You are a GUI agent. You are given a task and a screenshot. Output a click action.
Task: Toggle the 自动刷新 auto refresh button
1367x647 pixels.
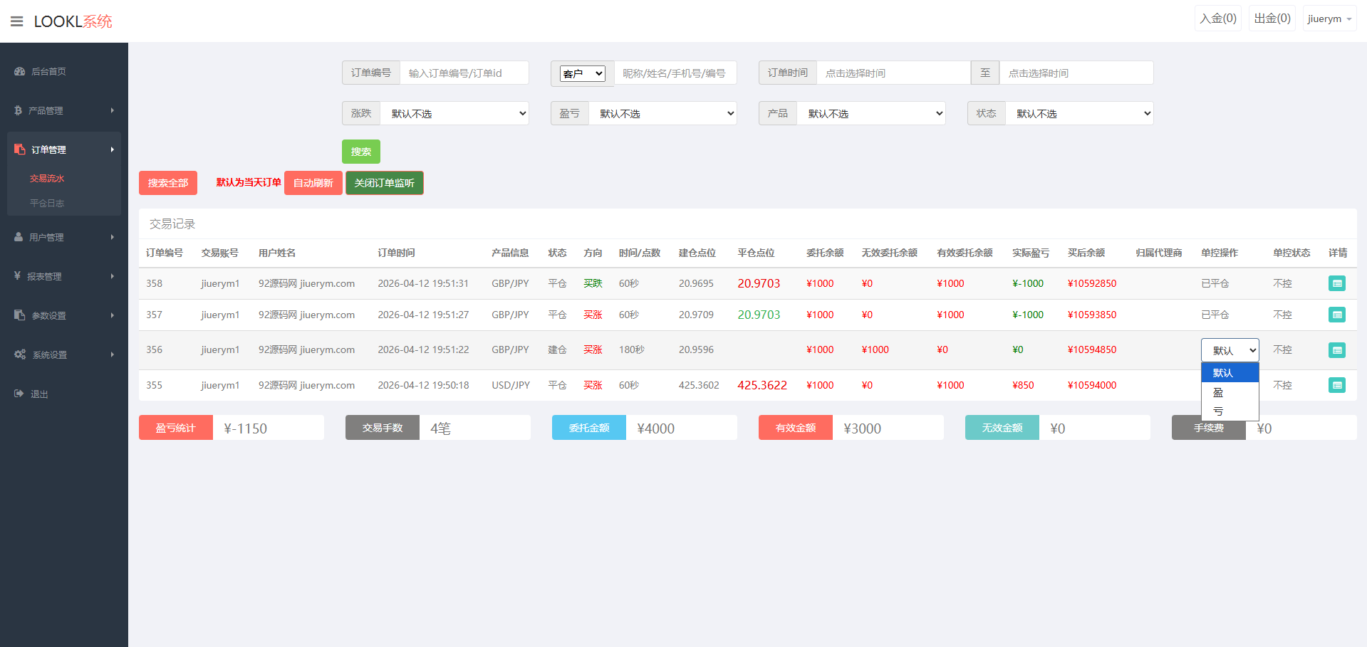313,183
